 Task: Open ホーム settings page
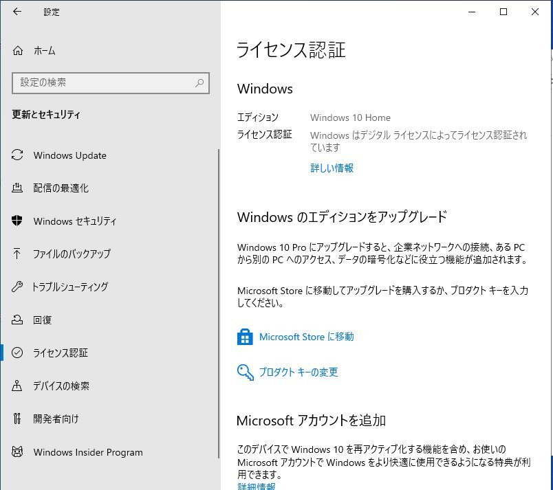(45, 51)
